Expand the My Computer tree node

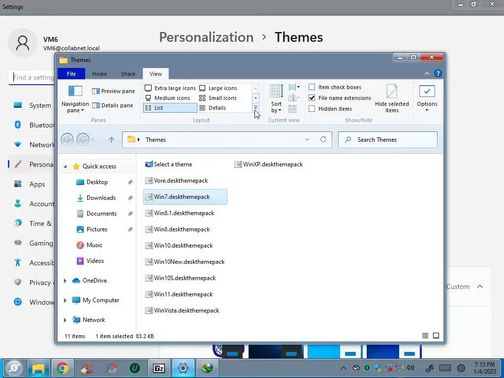[x=65, y=300]
